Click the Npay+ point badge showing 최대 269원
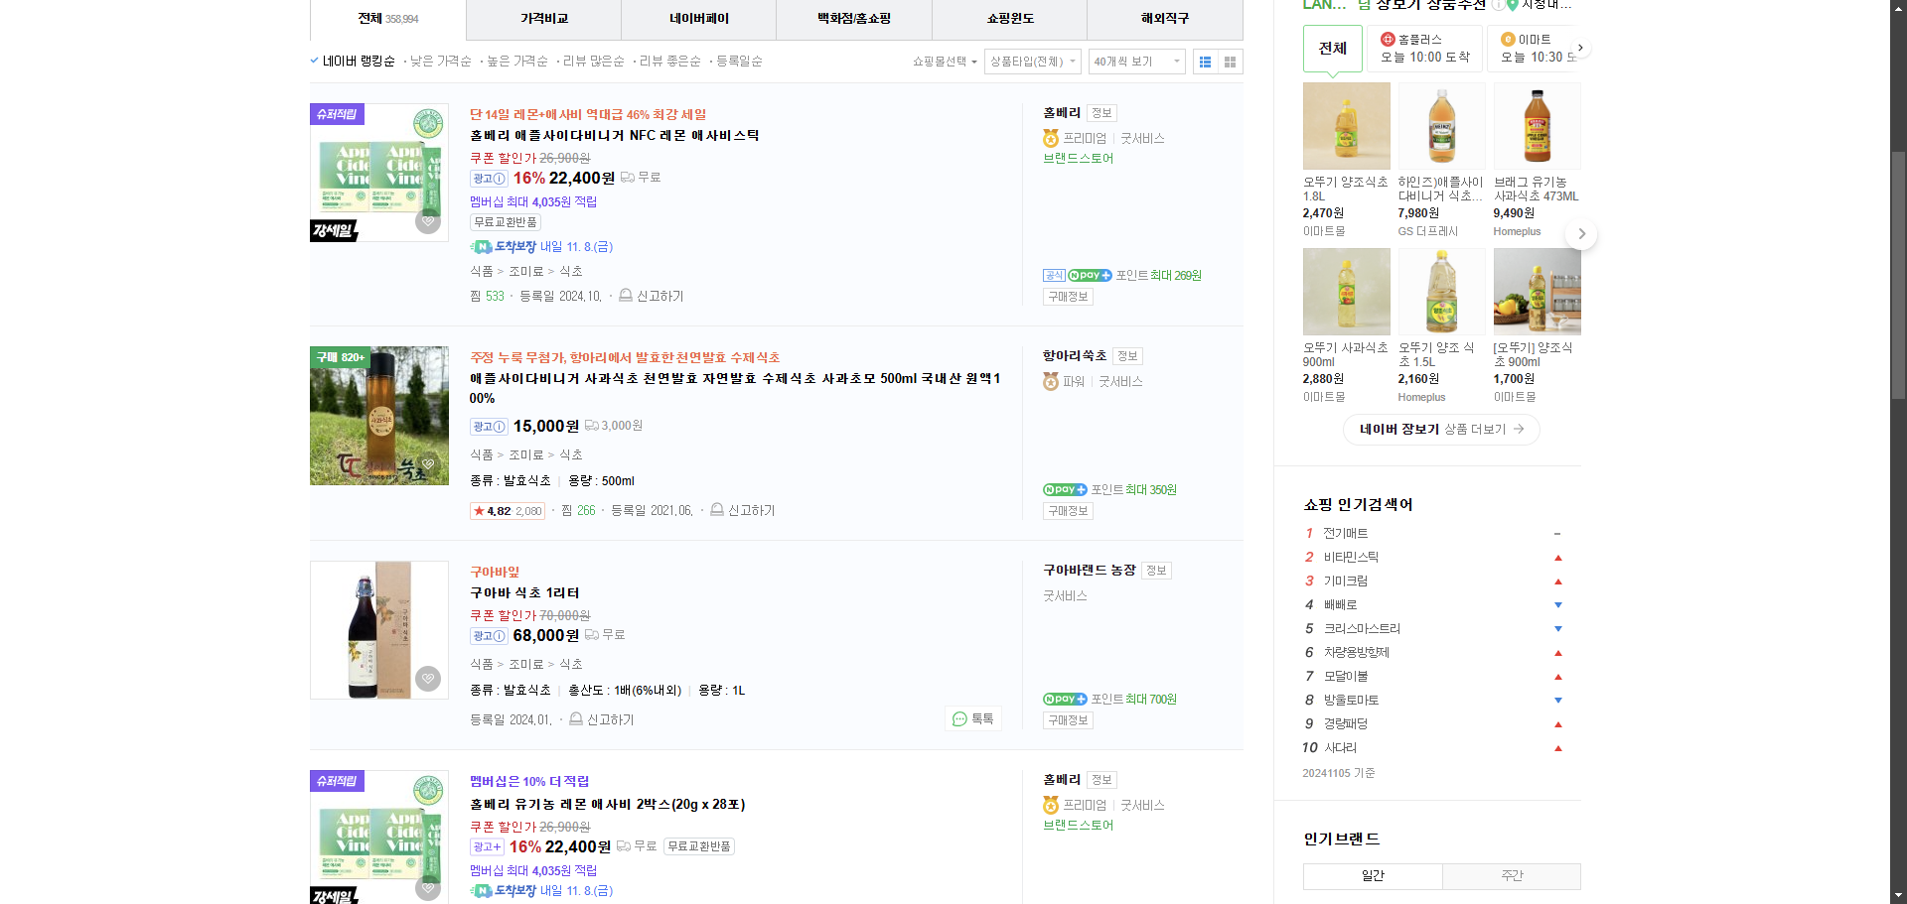Image resolution: width=1907 pixels, height=904 pixels. point(1090,276)
